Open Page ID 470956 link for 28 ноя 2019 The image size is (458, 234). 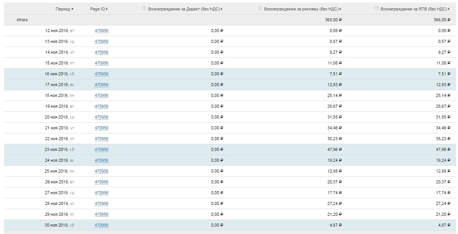click(101, 203)
